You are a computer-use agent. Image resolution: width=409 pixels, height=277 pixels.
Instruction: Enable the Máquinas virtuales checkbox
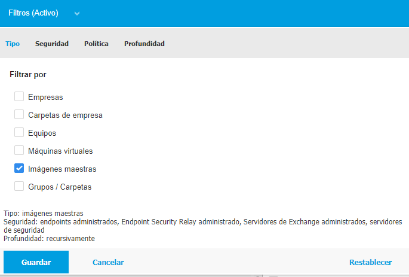(19, 151)
